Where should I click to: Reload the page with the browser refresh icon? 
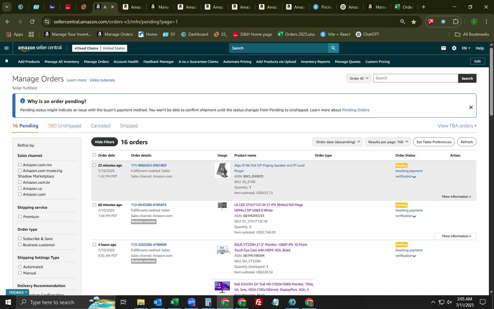pos(32,22)
